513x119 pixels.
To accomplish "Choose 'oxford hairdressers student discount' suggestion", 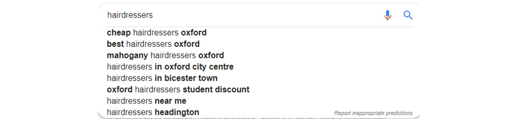I will (x=178, y=89).
